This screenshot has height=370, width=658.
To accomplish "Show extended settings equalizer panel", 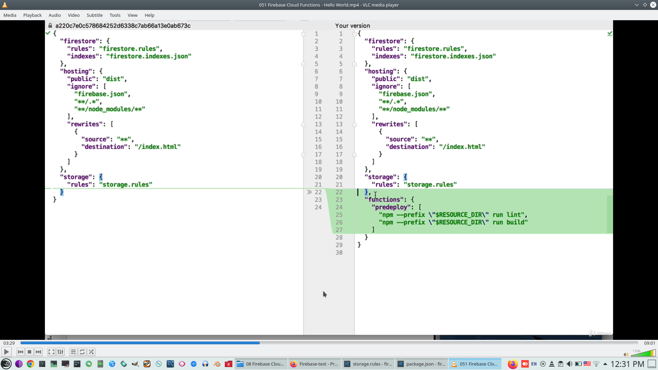I will click(60, 352).
